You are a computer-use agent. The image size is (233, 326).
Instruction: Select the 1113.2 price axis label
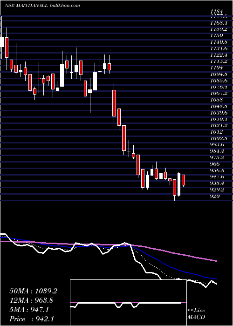(x=219, y=61)
